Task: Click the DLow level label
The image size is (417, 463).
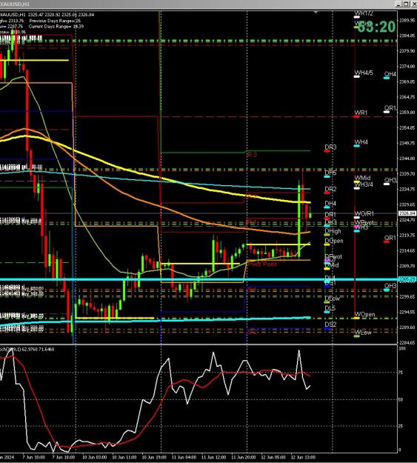Action: point(333,299)
